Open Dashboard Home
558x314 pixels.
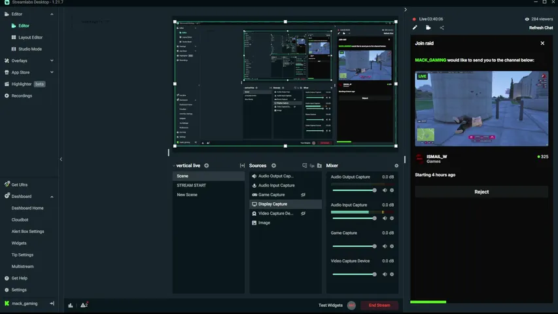tap(27, 208)
